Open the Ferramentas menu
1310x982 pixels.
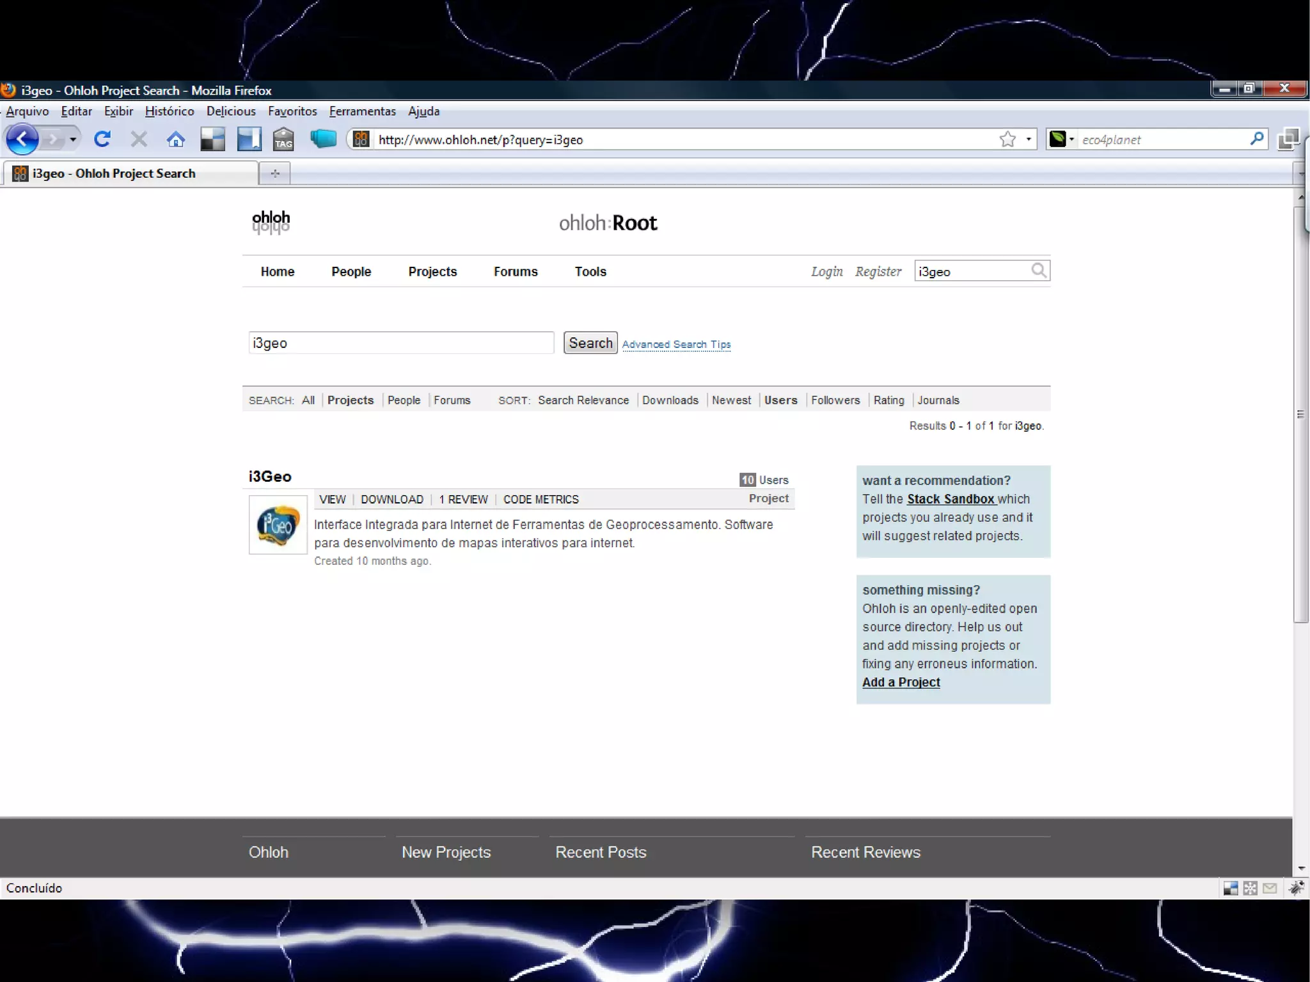click(362, 111)
